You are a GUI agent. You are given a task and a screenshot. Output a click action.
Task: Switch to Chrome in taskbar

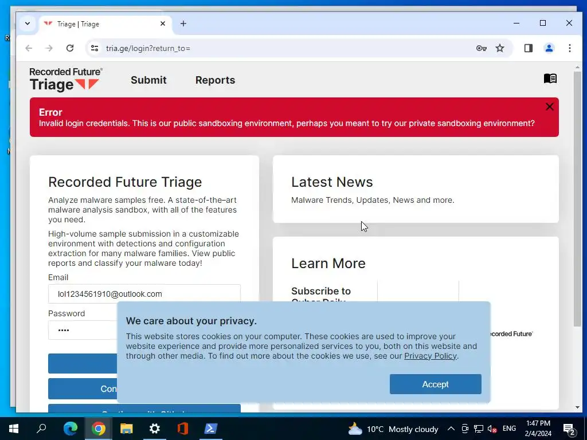tap(98, 429)
